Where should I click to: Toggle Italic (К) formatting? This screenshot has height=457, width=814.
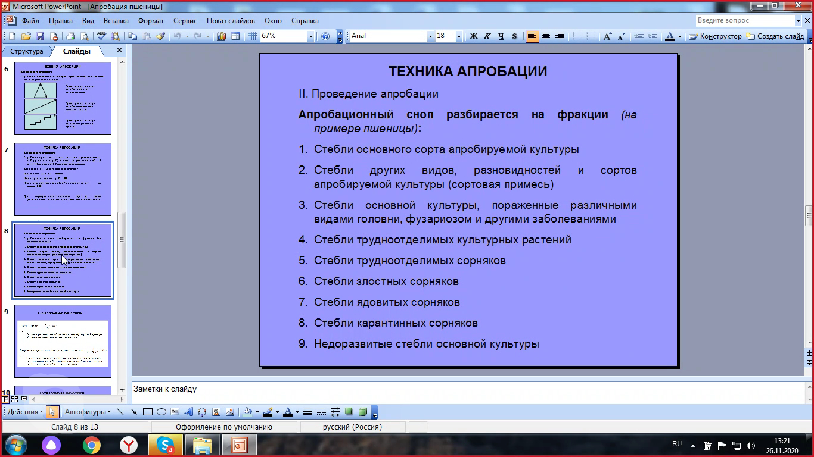coord(487,36)
